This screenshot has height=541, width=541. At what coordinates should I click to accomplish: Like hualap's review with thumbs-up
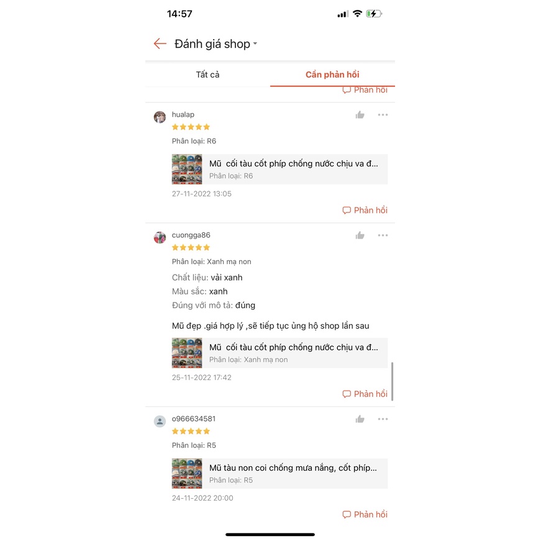(360, 115)
